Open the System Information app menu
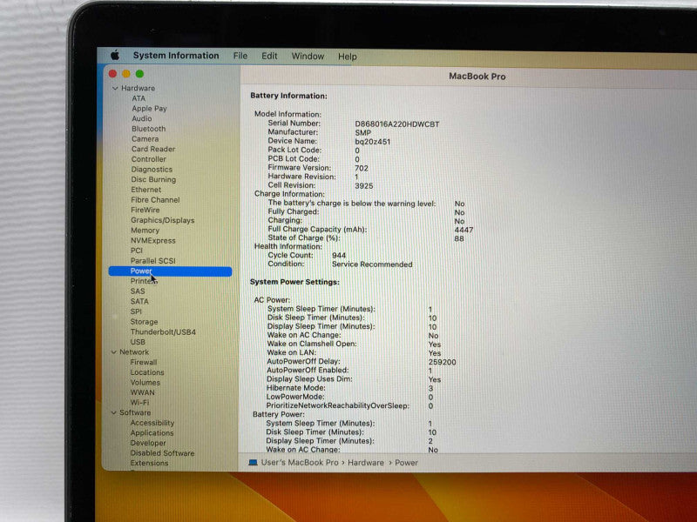 click(x=176, y=56)
